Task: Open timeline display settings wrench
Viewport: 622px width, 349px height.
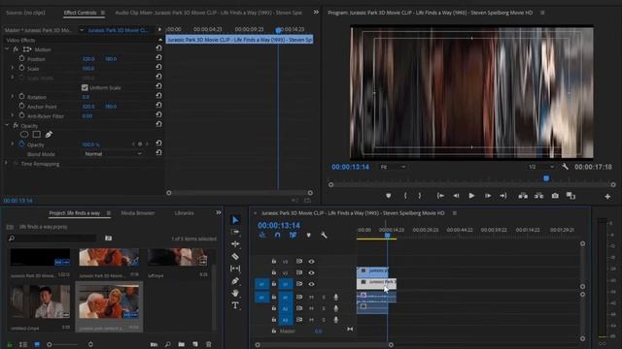Action: click(x=324, y=235)
